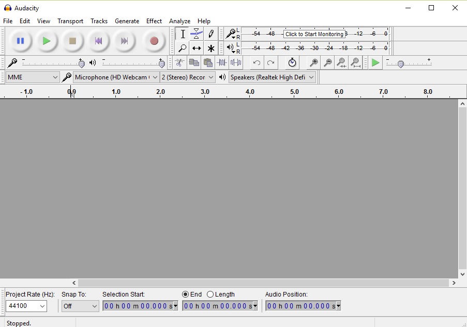
Task: Click the playback speed slider handle
Action: [401, 64]
